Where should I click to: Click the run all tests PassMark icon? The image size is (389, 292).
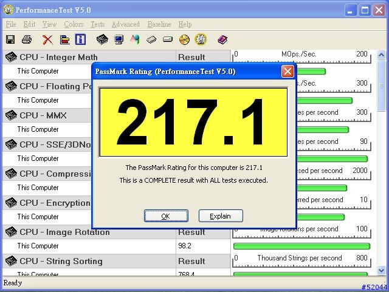click(x=201, y=39)
